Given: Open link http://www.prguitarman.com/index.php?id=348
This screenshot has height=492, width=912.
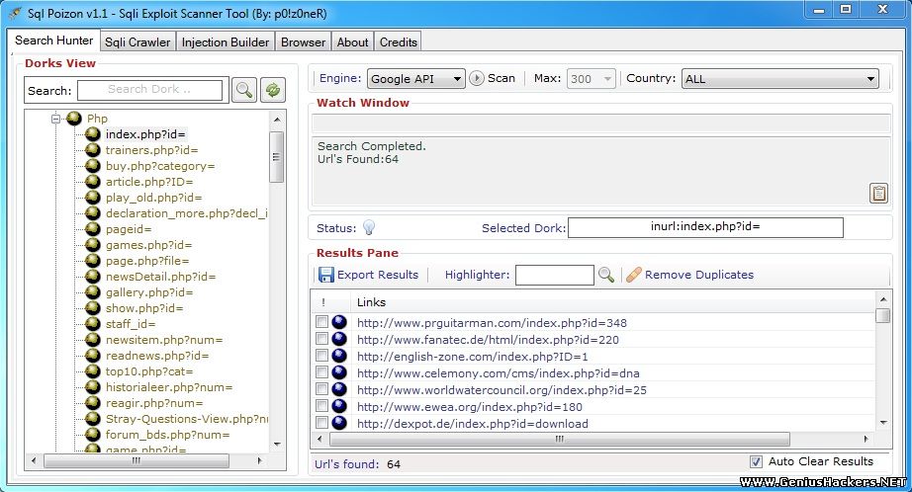Looking at the screenshot, I should [492, 322].
